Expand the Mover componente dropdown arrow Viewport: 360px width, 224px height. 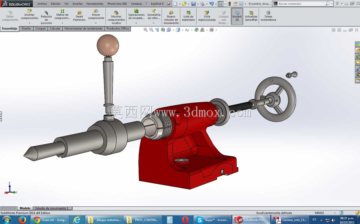96,23
